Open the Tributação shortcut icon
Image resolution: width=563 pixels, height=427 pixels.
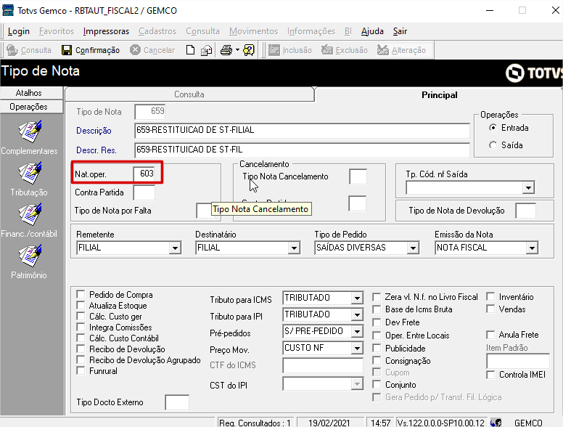coord(30,173)
